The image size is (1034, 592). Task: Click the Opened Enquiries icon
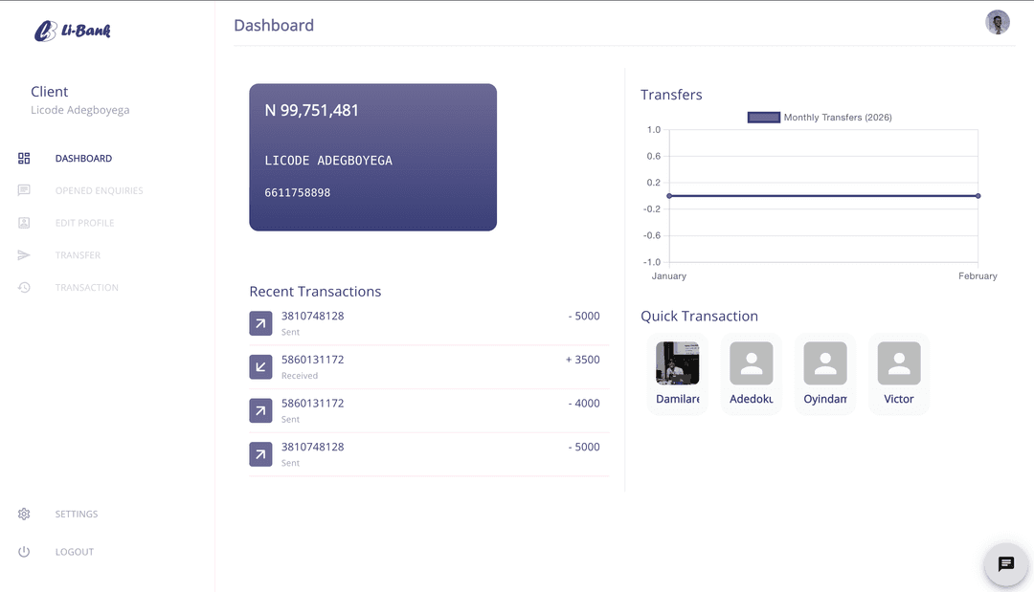[24, 190]
